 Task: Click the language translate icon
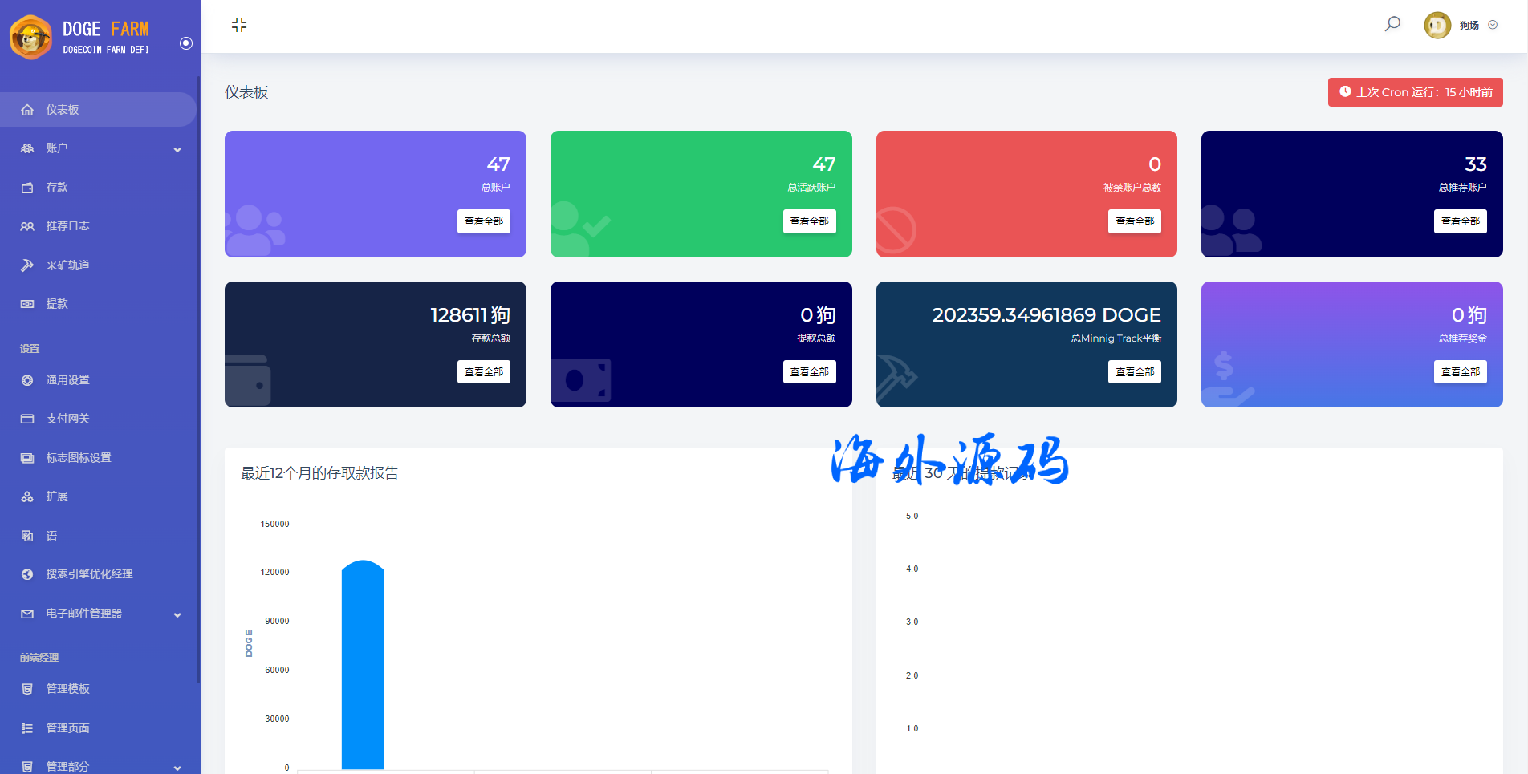[27, 536]
